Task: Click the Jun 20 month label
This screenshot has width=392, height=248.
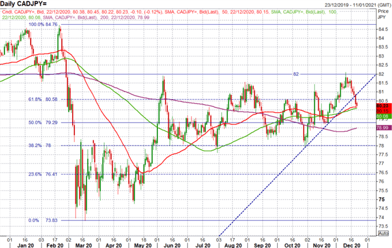Action: pos(172,245)
